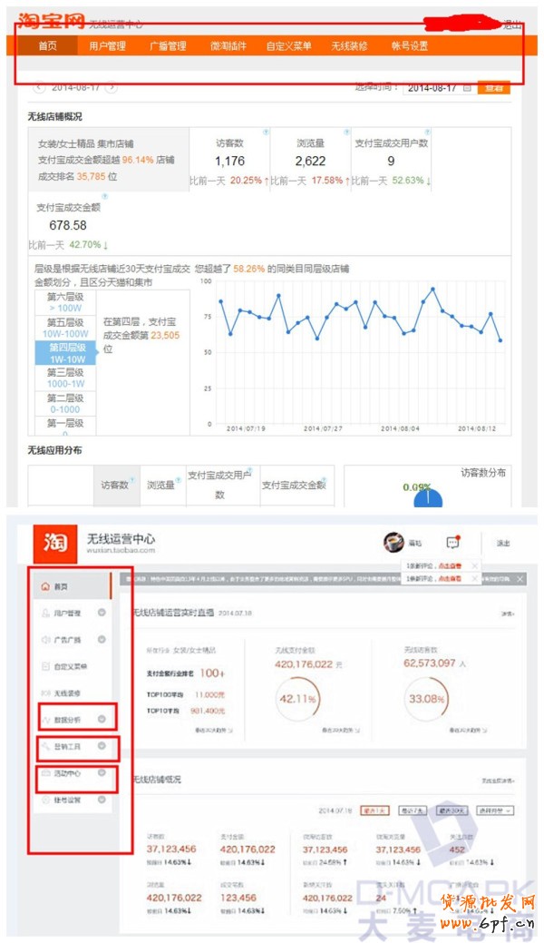Click previous date arrow beside 2014-08-17
Viewport: 544px width, 943px height.
coord(38,88)
